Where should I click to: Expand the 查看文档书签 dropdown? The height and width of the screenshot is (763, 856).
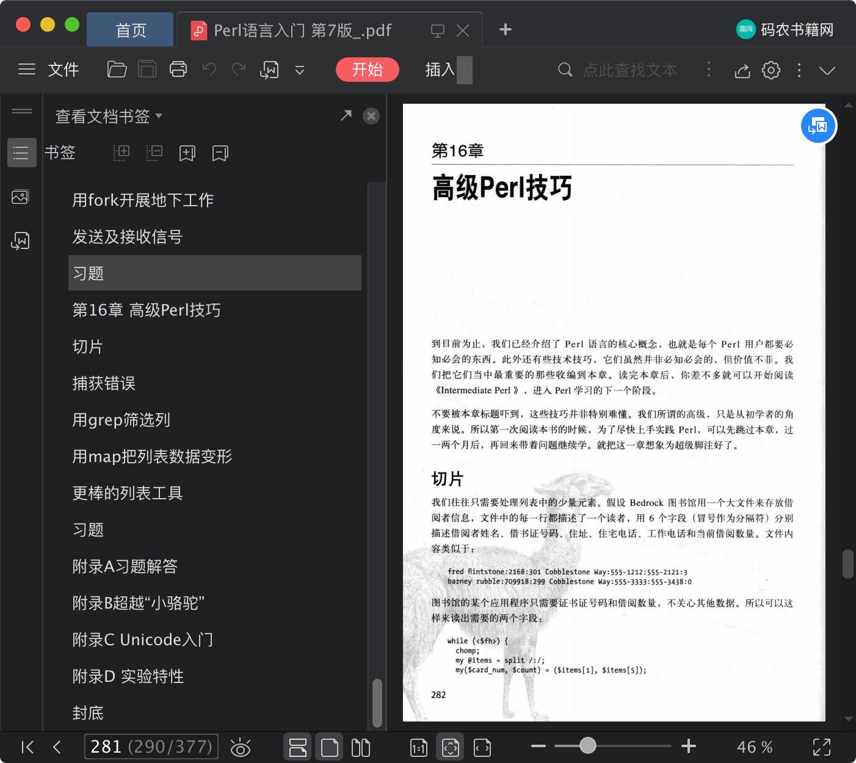[109, 116]
